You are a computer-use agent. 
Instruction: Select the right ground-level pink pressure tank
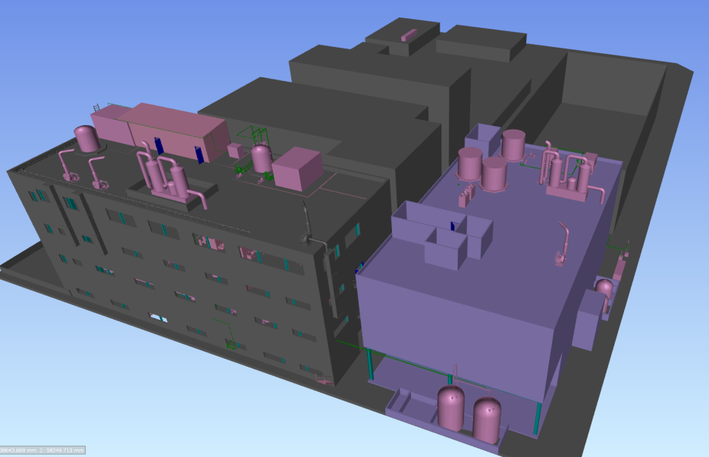(x=489, y=418)
